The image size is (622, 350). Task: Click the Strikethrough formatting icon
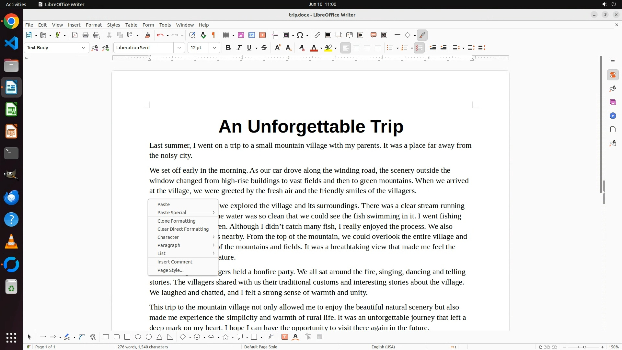tap(264, 48)
